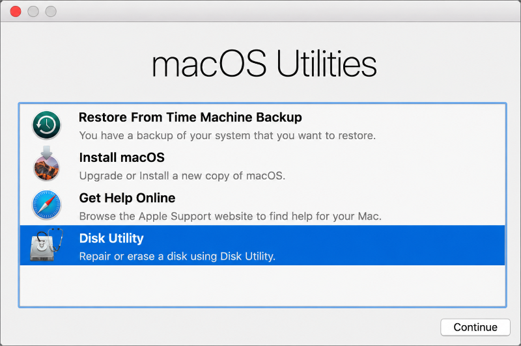The image size is (521, 346).
Task: Click the Continue button
Action: coord(475,327)
